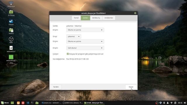
Task: Launch Opera from the panel
Action: click(23, 103)
